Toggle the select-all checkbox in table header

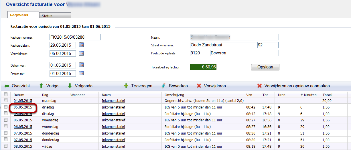(x=5, y=94)
